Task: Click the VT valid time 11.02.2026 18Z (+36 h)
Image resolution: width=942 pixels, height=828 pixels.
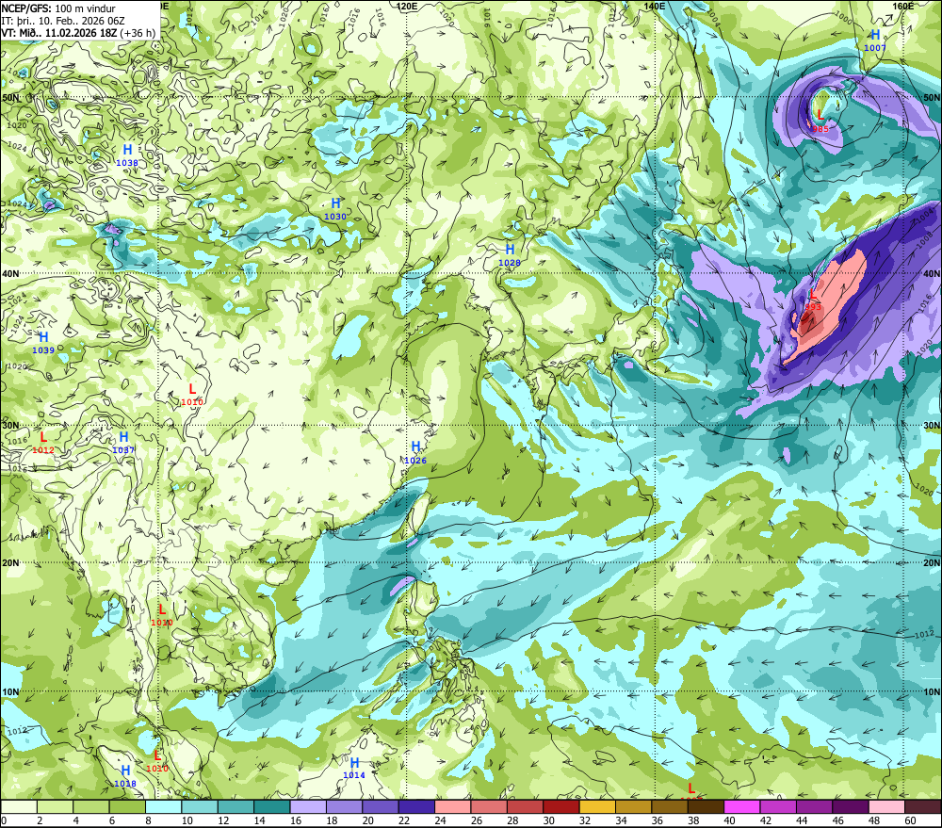Action: [79, 33]
